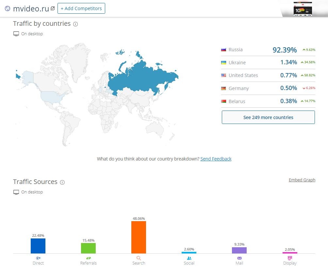Click the Russia flag icon
Screen dimensions: 328x274
point(223,50)
